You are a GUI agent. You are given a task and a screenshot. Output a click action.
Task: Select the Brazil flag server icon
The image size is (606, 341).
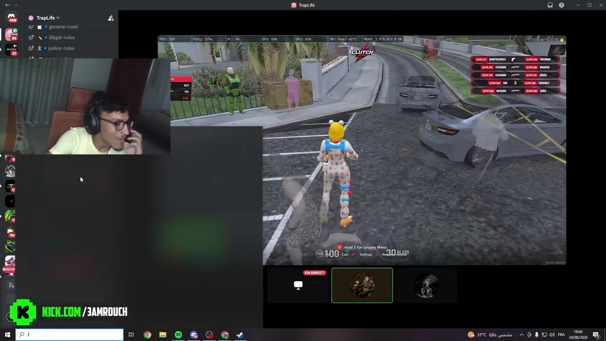click(x=10, y=246)
